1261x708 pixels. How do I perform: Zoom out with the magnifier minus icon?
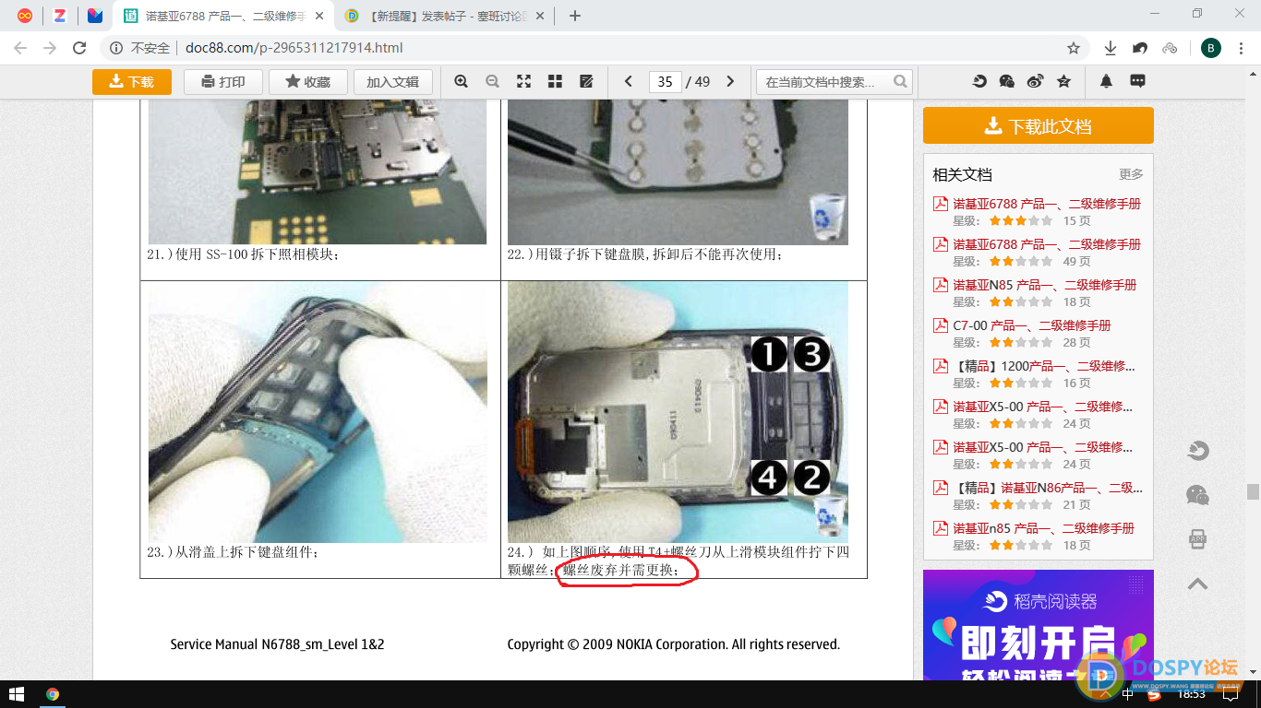click(492, 81)
